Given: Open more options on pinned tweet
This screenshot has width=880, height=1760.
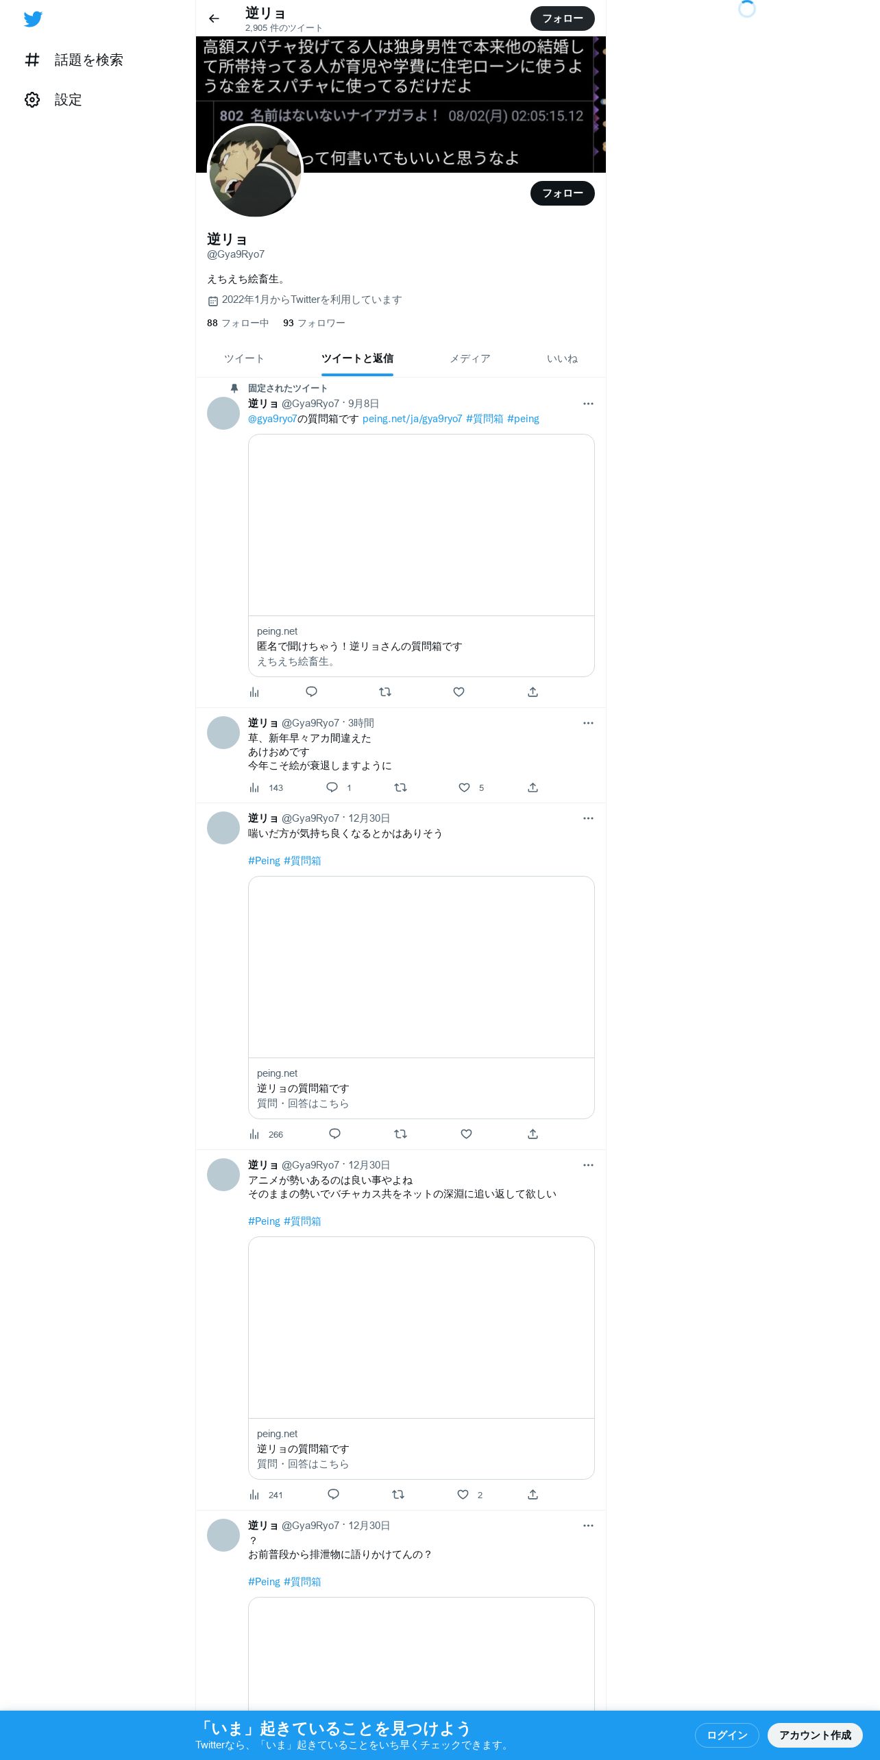Looking at the screenshot, I should 588,404.
